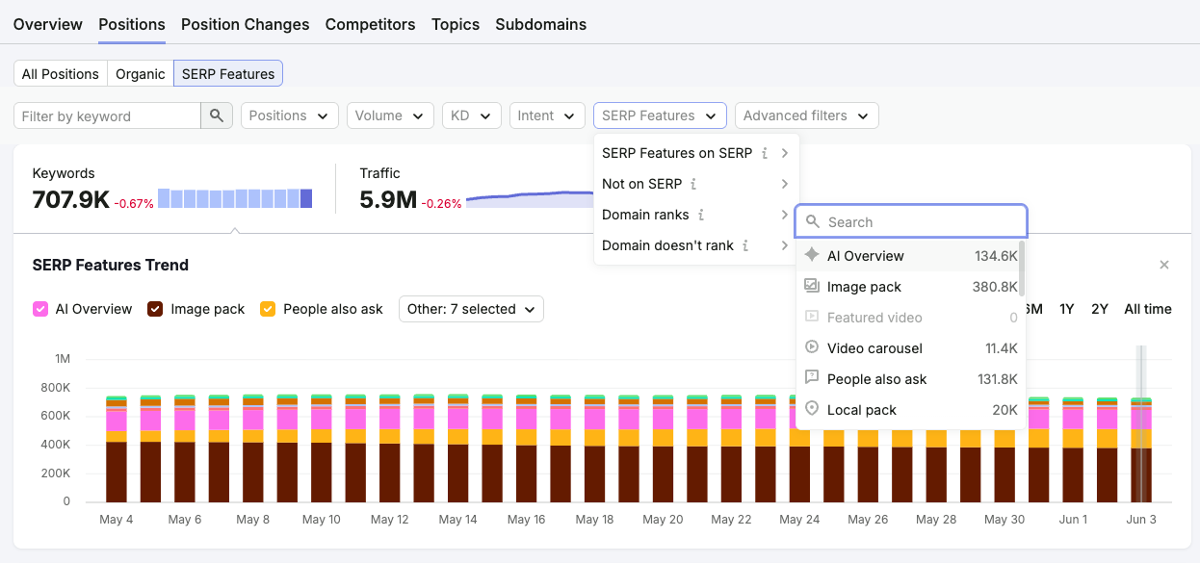
Task: Click the SERP feature Search field
Action: (911, 222)
